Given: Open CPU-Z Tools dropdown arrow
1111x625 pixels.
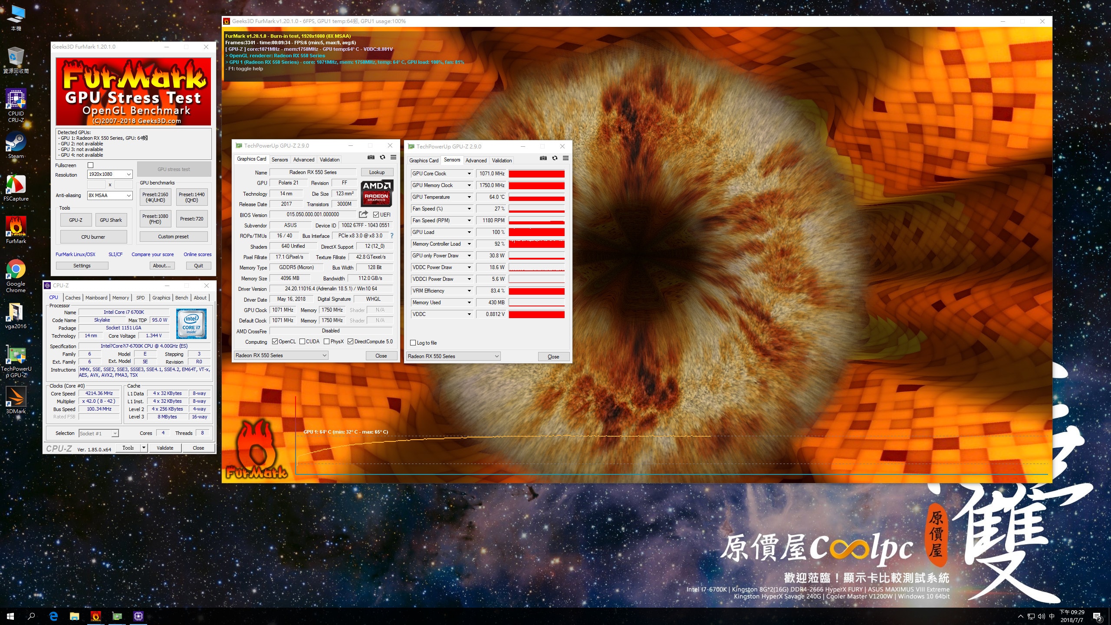Looking at the screenshot, I should [x=144, y=447].
